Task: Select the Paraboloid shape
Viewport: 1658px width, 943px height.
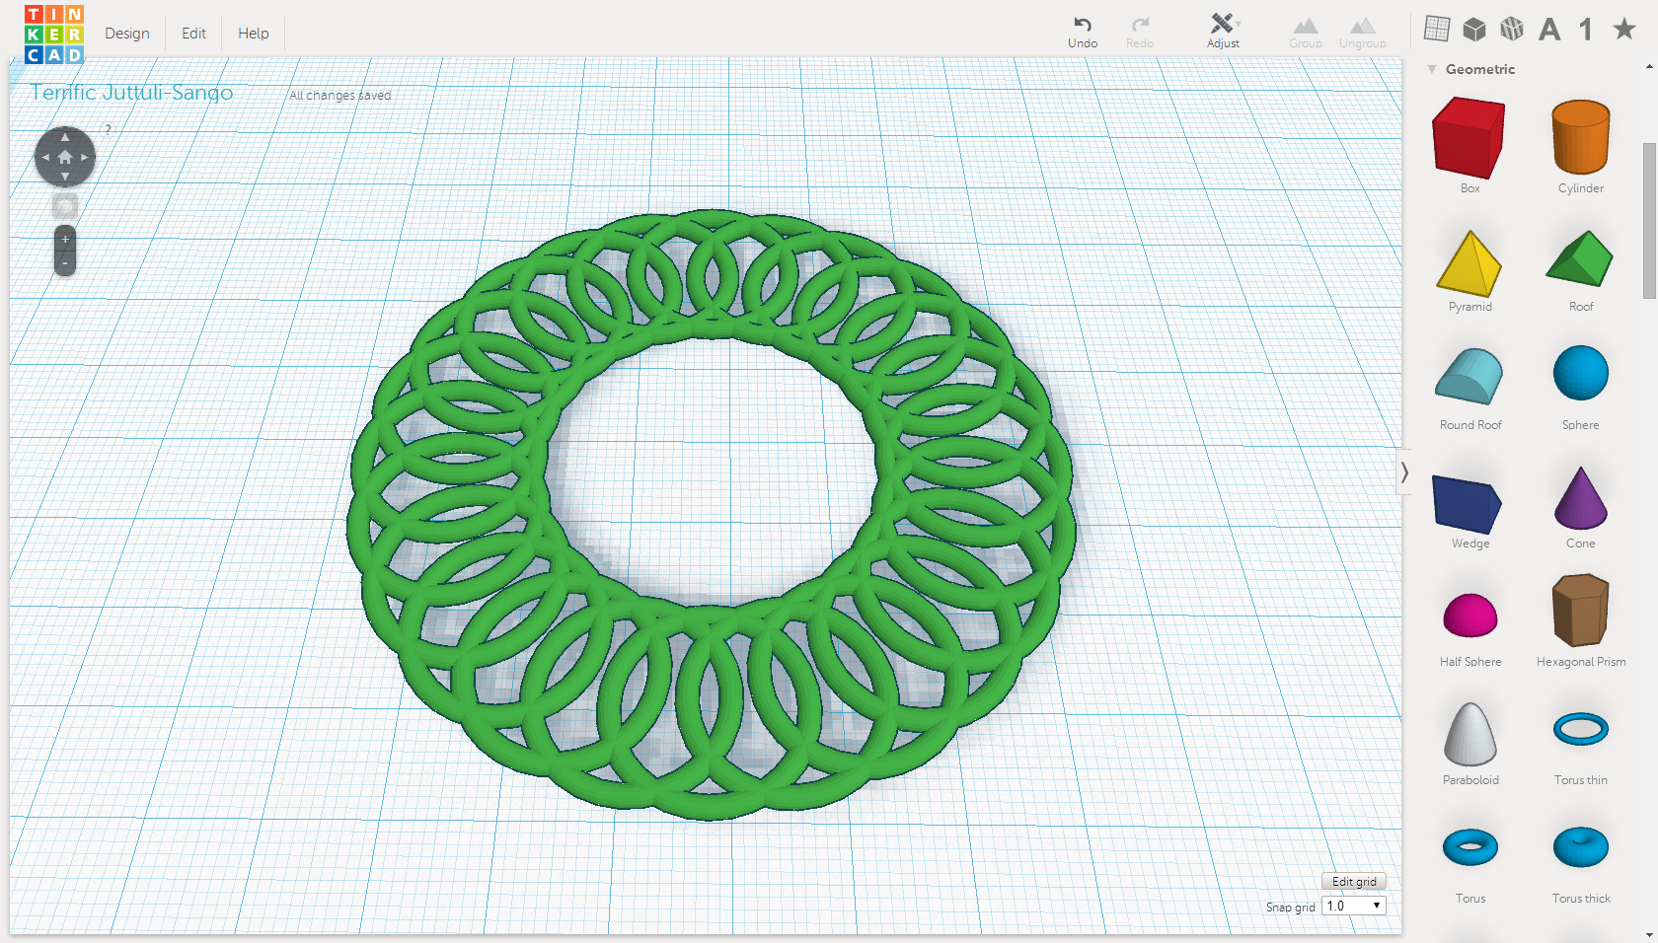Action: pos(1470,732)
